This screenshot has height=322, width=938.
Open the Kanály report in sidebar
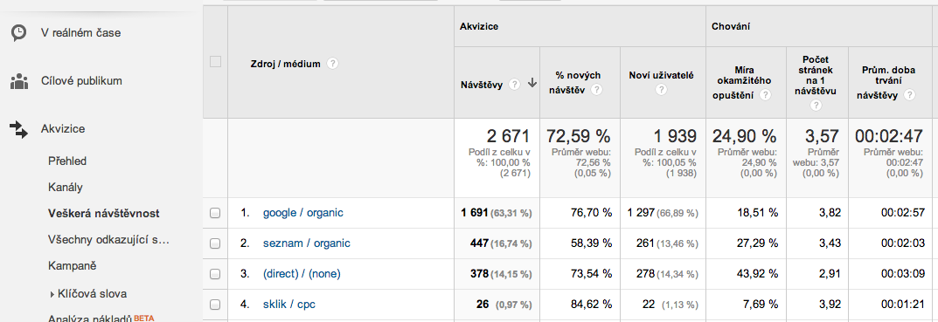pyautogui.click(x=66, y=187)
